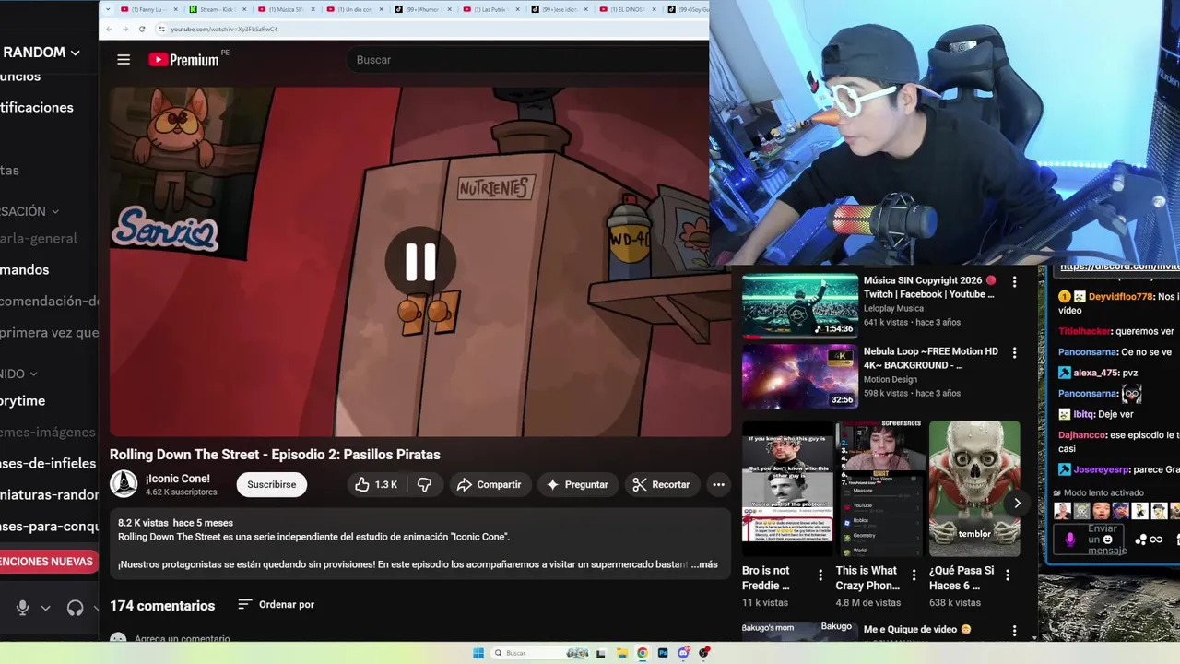Open Photoshop from taskbar
The height and width of the screenshot is (664, 1180).
663,653
